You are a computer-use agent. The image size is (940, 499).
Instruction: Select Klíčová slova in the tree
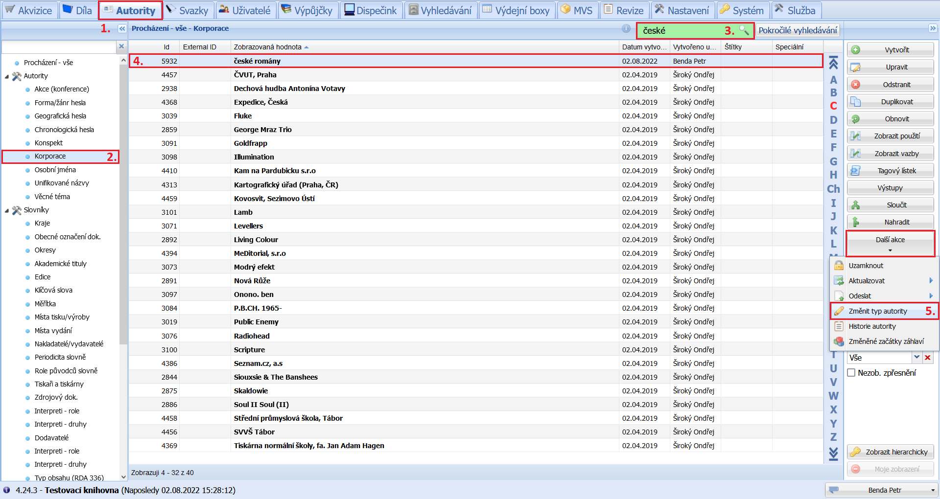tap(53, 290)
